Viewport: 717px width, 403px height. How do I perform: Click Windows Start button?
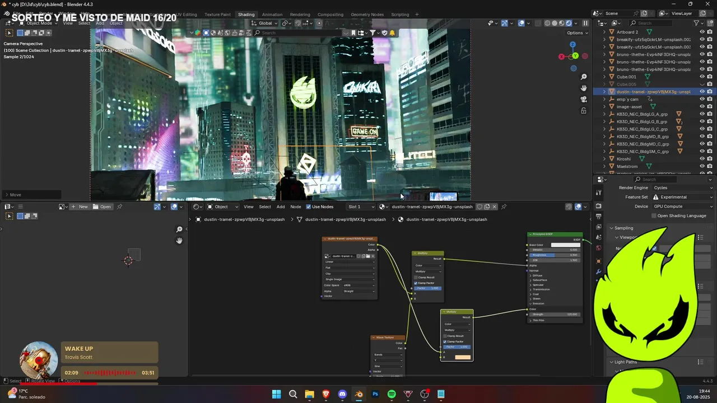point(276,394)
